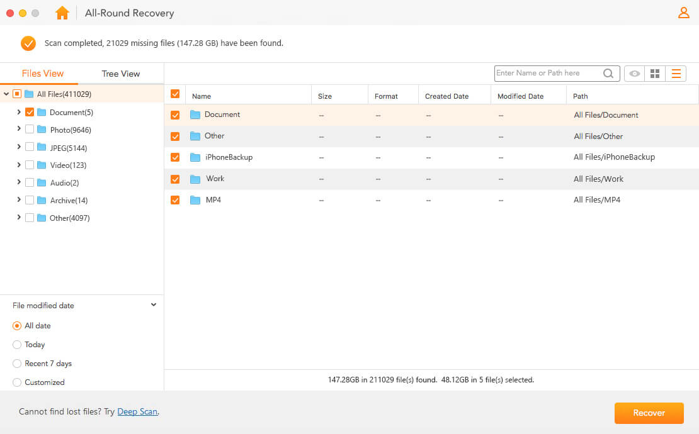This screenshot has height=434, width=699.
Task: Select the Recent 7 days radio option
Action: pos(17,364)
